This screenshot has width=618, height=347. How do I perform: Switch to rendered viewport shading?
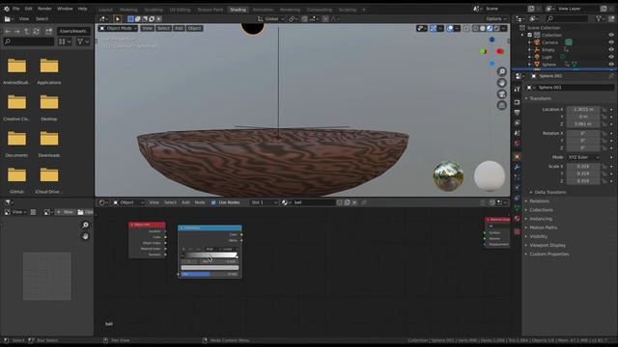(496, 28)
